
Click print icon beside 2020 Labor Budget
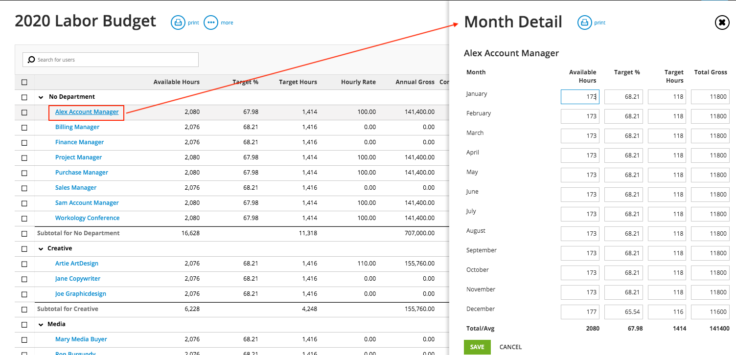click(178, 22)
